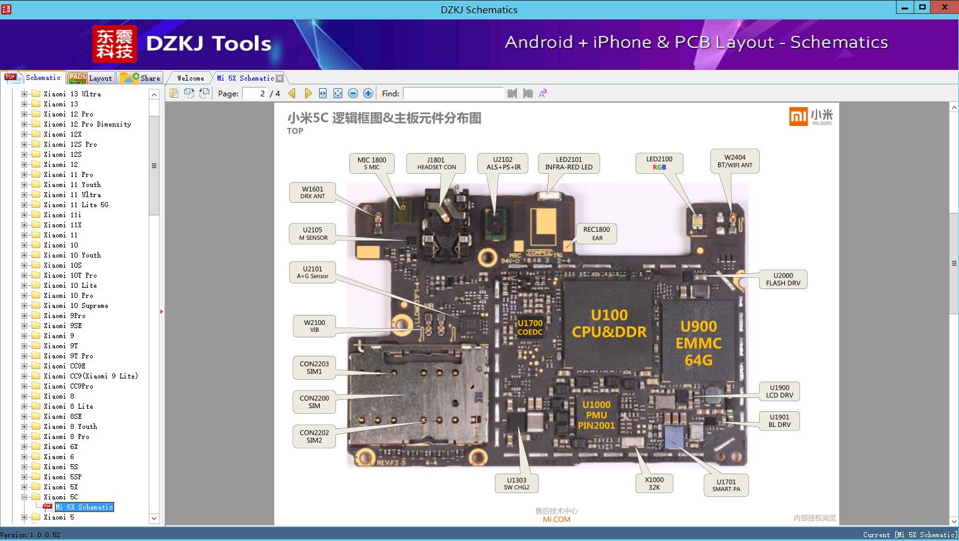Click the document viewer scroll up arrow
959x541 pixels.
(x=954, y=108)
